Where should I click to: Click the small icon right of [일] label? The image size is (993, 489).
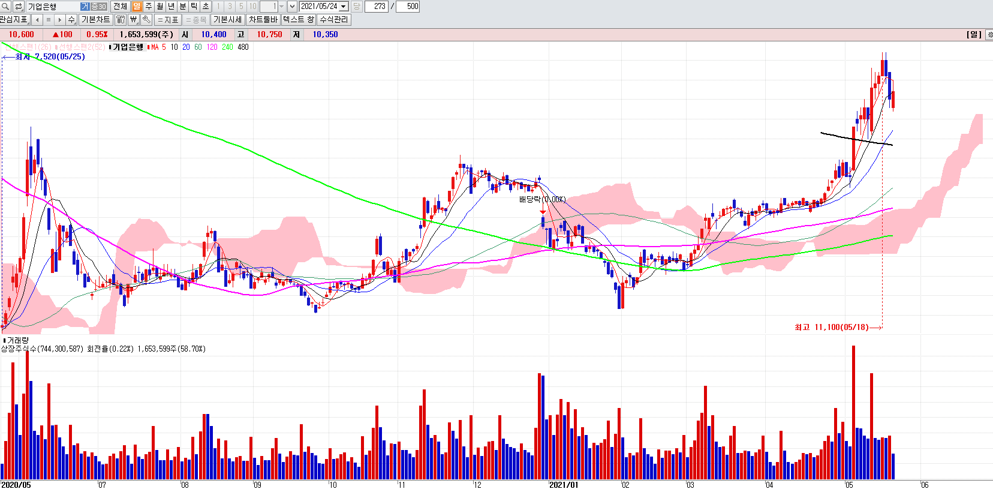989,34
